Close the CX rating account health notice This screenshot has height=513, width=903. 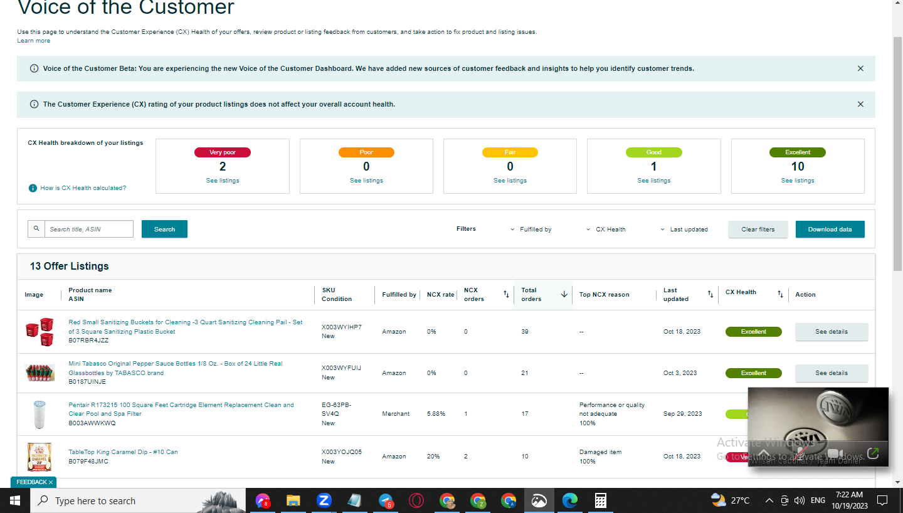click(860, 104)
